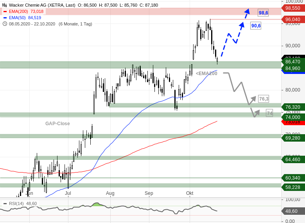Click the gray arrowhead pointing to 74
This screenshot has width=305, height=223.
[x=257, y=113]
